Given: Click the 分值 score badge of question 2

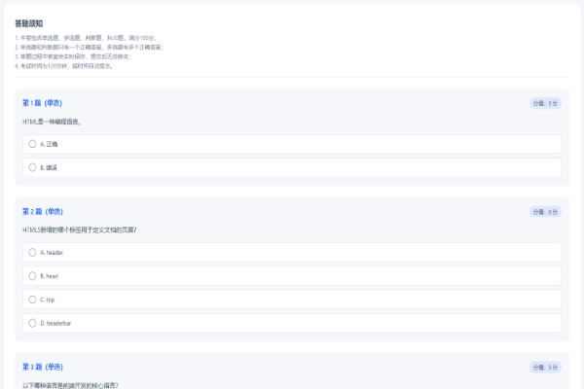Looking at the screenshot, I should point(545,211).
